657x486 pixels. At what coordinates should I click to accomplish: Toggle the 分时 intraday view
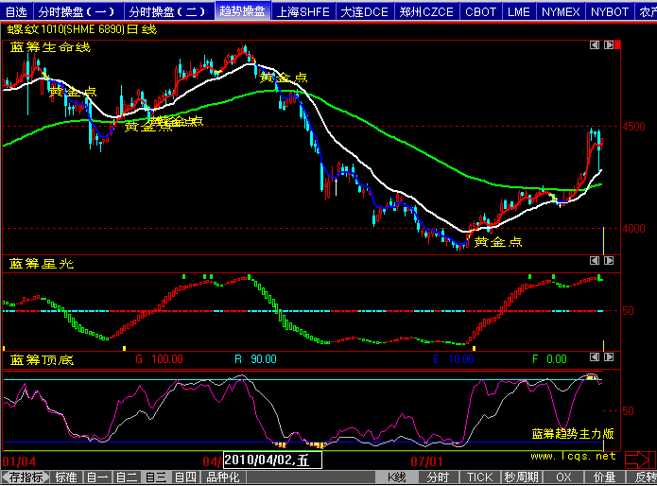point(438,477)
